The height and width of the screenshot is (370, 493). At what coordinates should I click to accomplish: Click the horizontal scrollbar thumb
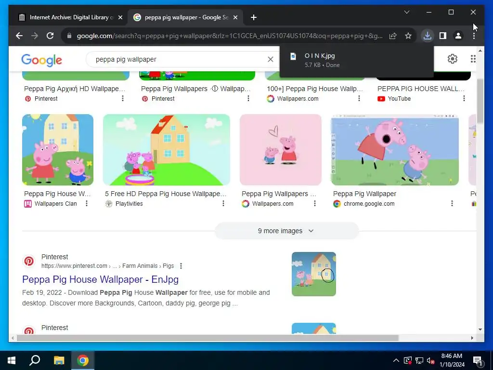tap(208, 338)
